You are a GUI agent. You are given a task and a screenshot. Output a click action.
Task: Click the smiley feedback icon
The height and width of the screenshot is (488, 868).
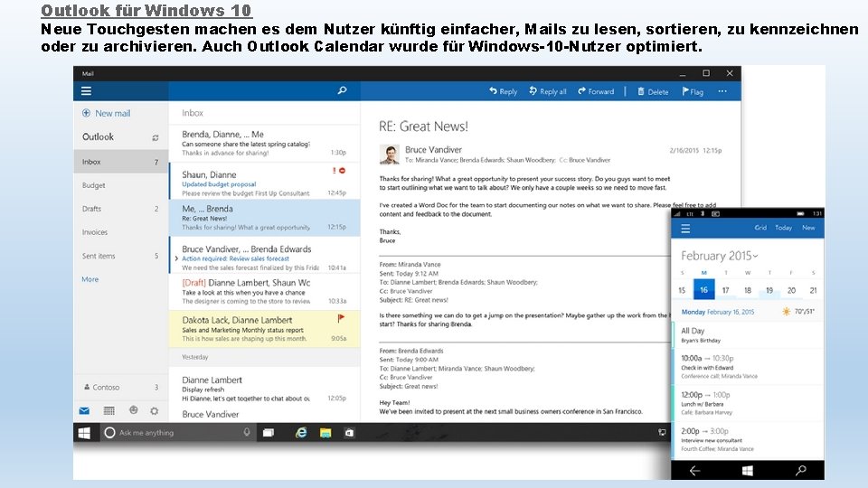pyautogui.click(x=134, y=410)
